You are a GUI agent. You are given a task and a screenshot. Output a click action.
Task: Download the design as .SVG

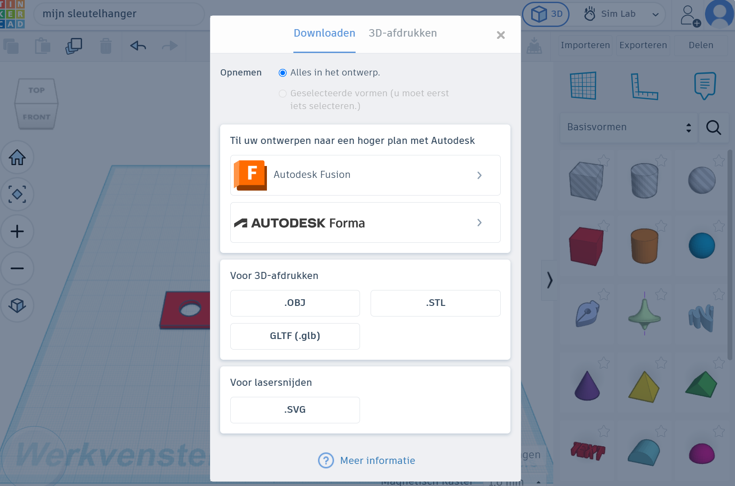295,410
